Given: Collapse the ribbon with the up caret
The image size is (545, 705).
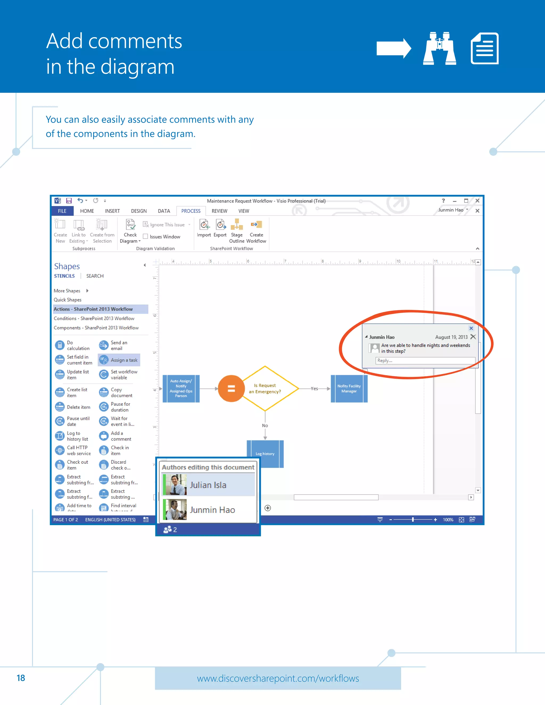Looking at the screenshot, I should click(477, 248).
